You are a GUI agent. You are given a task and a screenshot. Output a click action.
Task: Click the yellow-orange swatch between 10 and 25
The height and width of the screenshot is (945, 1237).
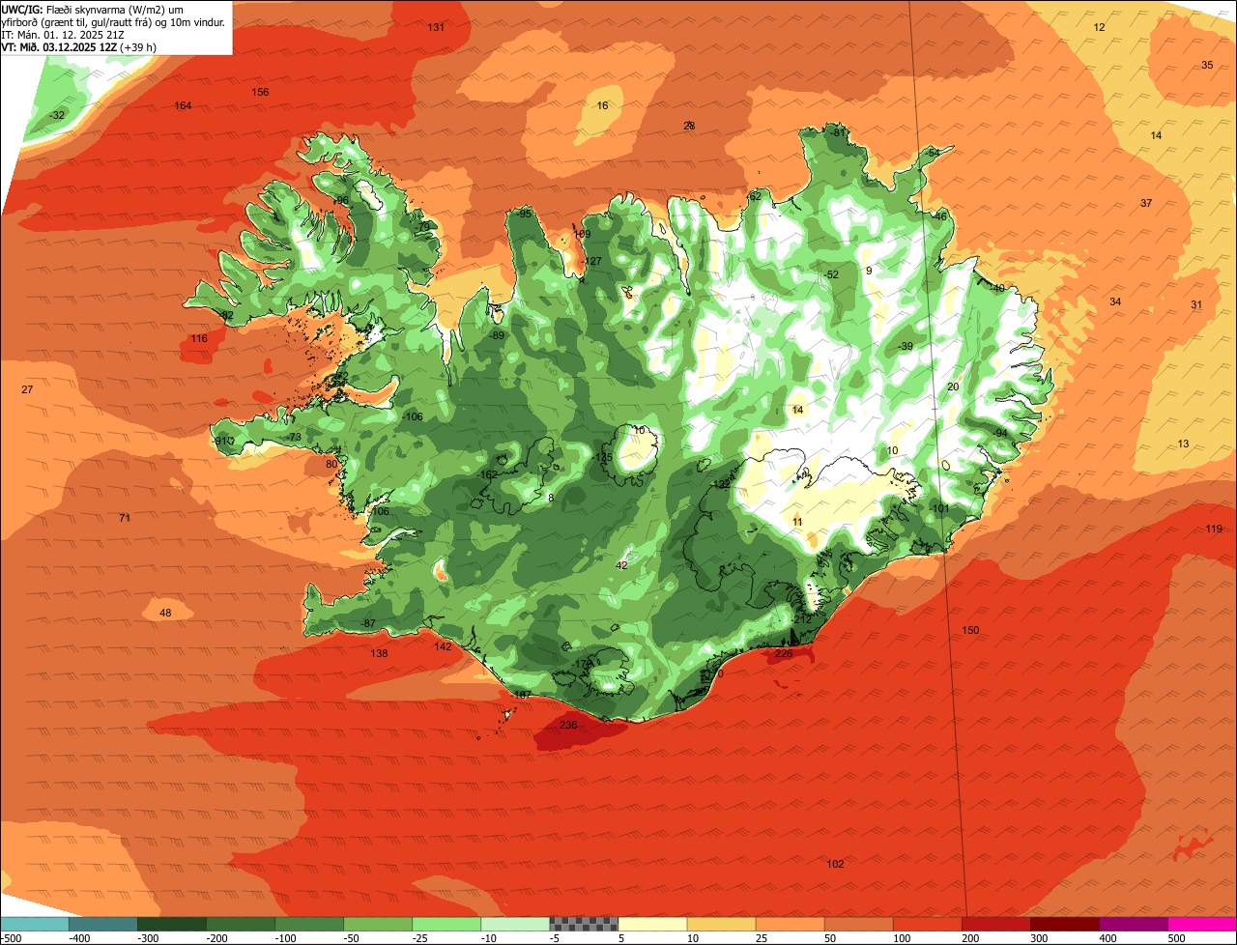click(x=721, y=923)
